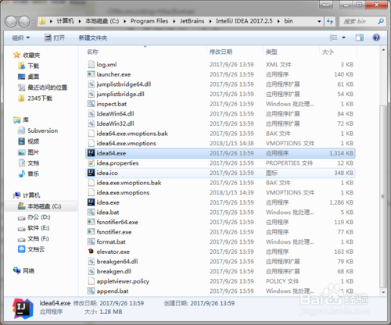Toggle the preview pane button
Image resolution: width=391 pixels, height=325 pixels.
pos(360,37)
